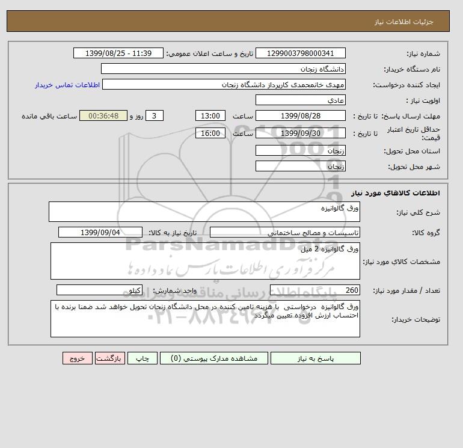
Task: Click the validity time field 16:00
Action: tap(210, 133)
